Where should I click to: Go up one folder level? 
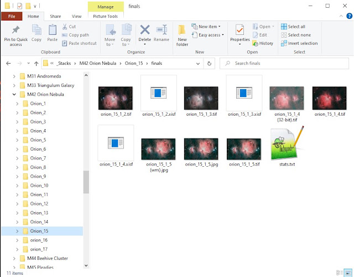coord(36,64)
